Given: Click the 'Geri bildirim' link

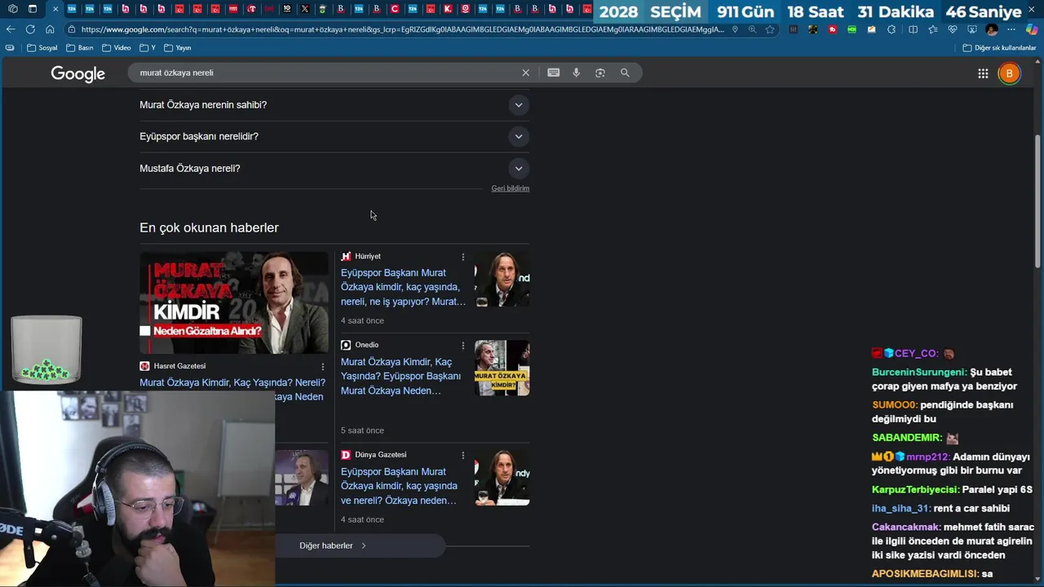Looking at the screenshot, I should (511, 188).
